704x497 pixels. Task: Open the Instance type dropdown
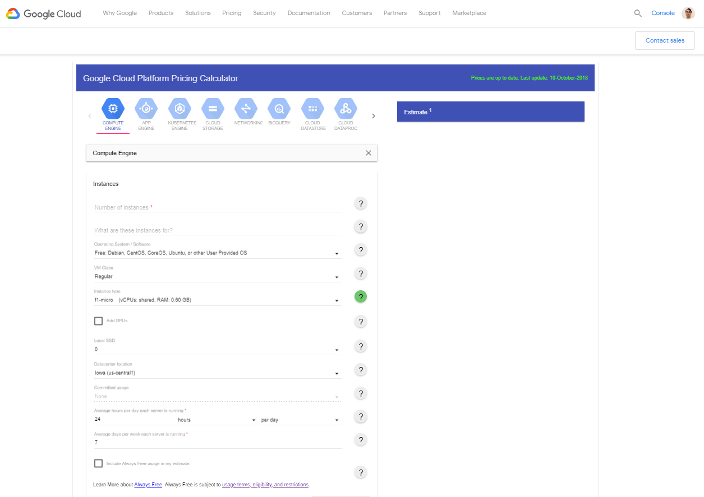coord(218,300)
